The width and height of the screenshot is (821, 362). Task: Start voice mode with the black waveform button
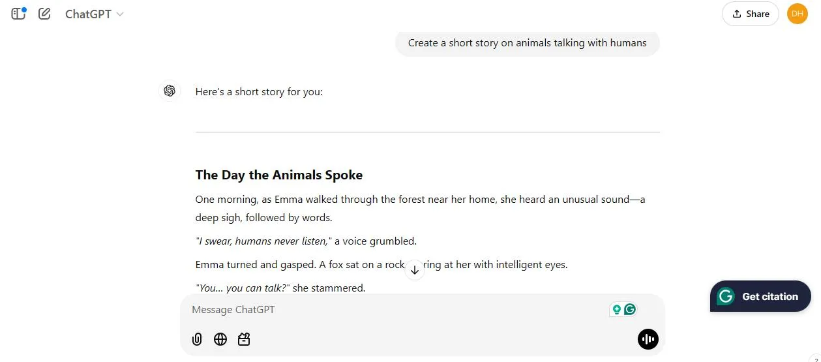648,339
